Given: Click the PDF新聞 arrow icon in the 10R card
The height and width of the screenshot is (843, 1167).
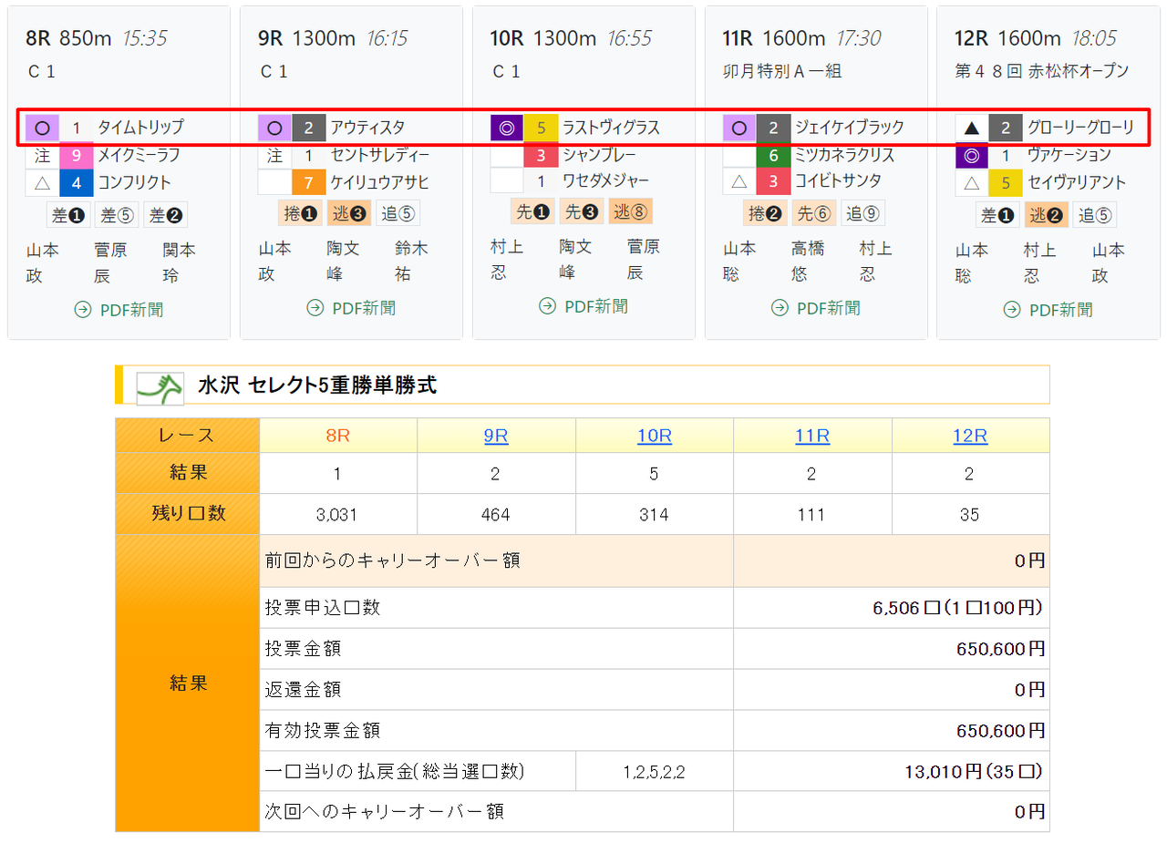Looking at the screenshot, I should click(547, 306).
